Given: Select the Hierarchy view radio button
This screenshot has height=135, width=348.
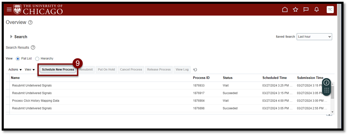Looking at the screenshot, I should pos(37,59).
